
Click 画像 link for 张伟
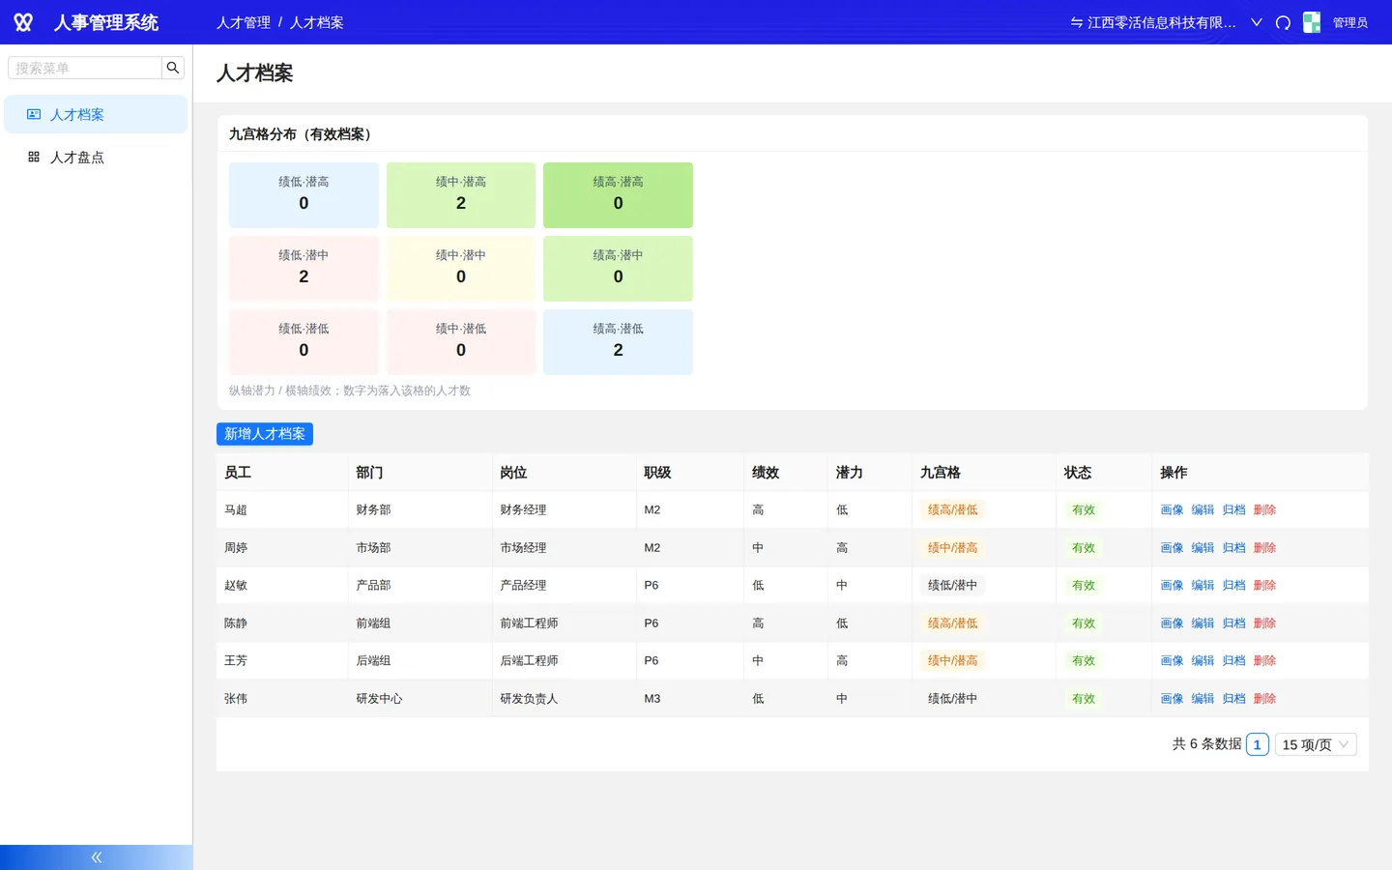coord(1172,699)
